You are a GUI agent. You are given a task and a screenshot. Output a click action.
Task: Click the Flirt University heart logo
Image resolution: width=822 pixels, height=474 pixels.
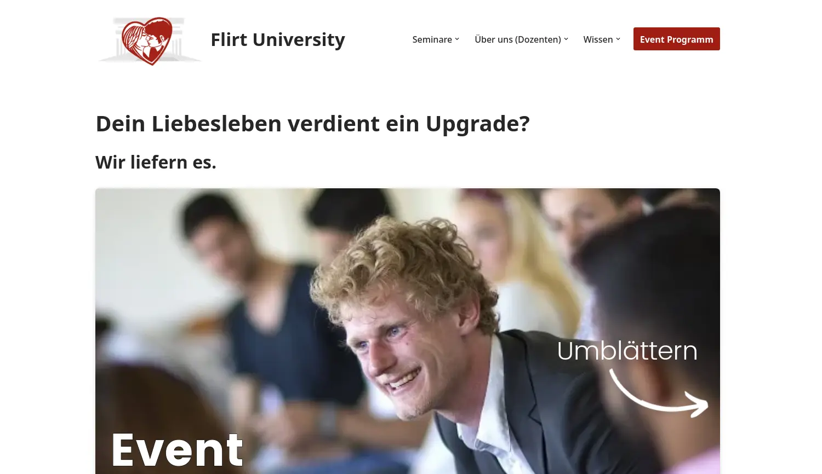[147, 41]
